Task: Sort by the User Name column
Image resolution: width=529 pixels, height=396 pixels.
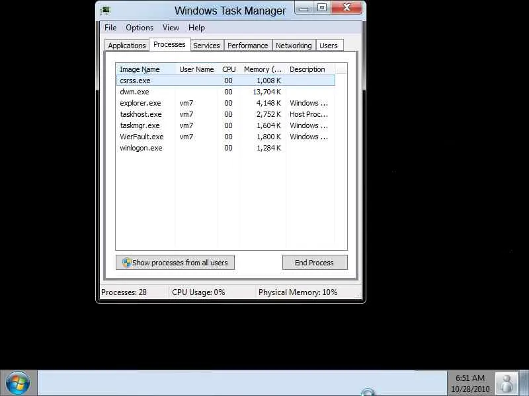Action: point(196,69)
